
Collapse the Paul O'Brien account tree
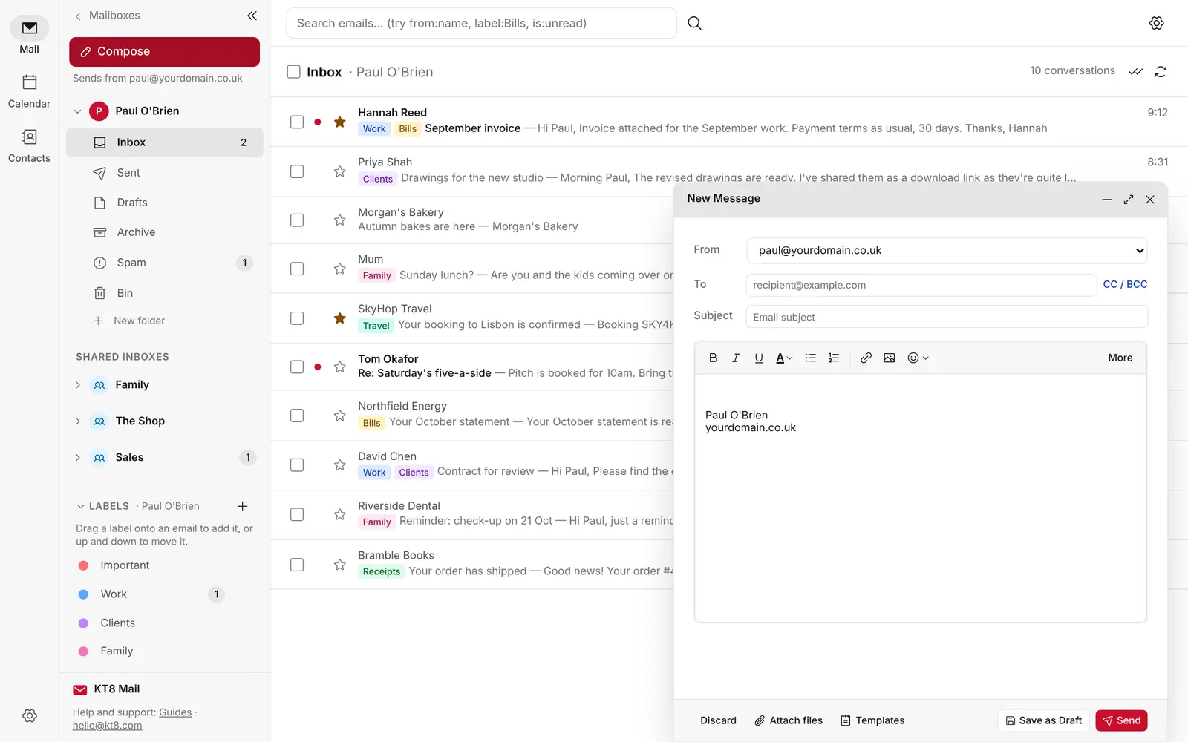78,111
